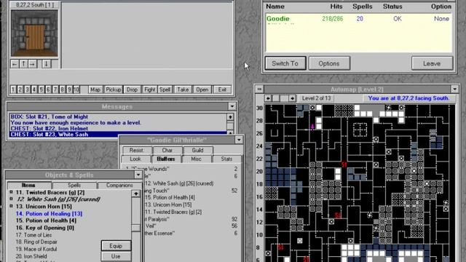This screenshot has width=466, height=262.
Task: Click the Open button
Action: [202, 90]
